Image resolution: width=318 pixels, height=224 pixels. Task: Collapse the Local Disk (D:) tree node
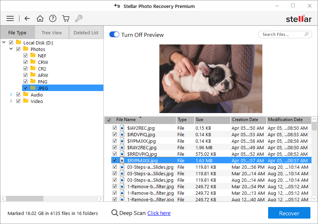(4, 42)
